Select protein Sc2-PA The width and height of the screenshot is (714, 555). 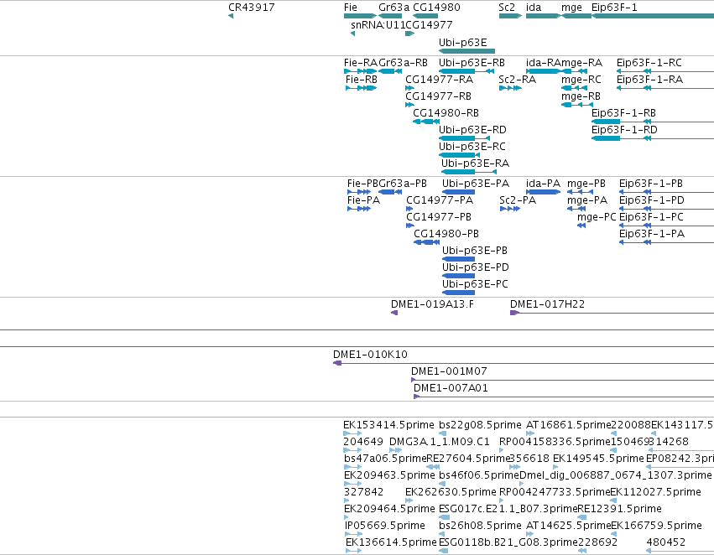[x=510, y=209]
